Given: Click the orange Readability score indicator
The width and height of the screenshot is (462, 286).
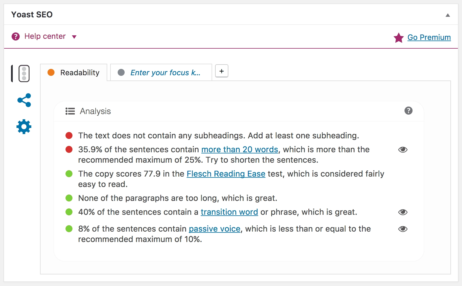Looking at the screenshot, I should [x=51, y=72].
